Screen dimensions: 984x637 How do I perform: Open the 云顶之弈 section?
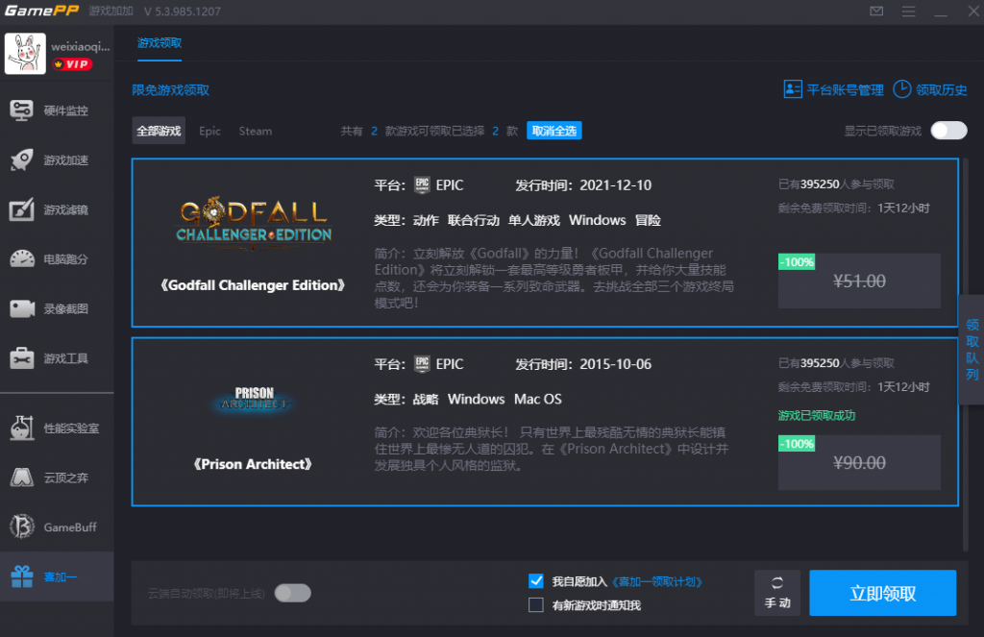coord(57,478)
